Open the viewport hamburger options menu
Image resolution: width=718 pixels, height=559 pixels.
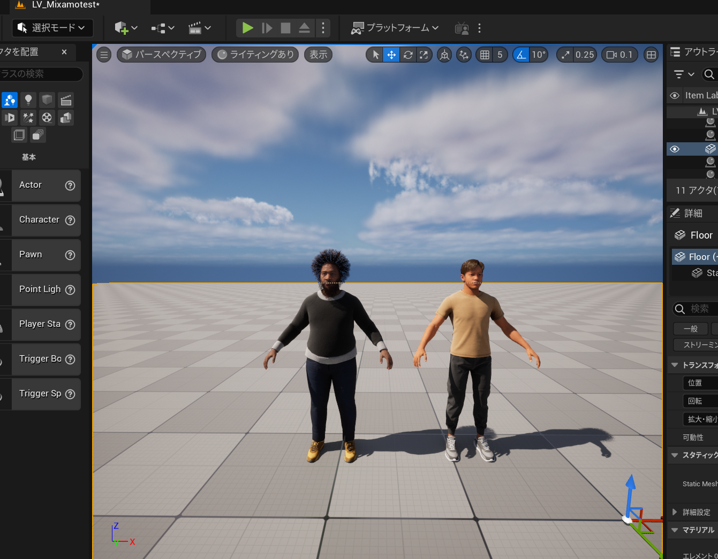pyautogui.click(x=104, y=55)
